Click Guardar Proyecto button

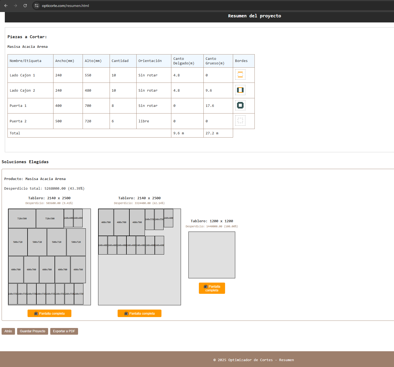pyautogui.click(x=33, y=331)
